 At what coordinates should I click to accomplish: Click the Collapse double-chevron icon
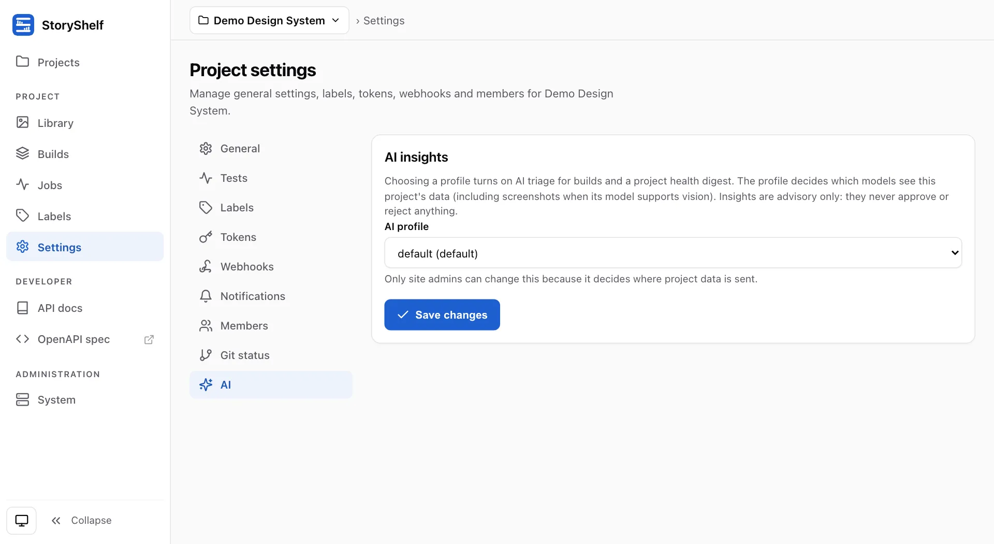[56, 521]
